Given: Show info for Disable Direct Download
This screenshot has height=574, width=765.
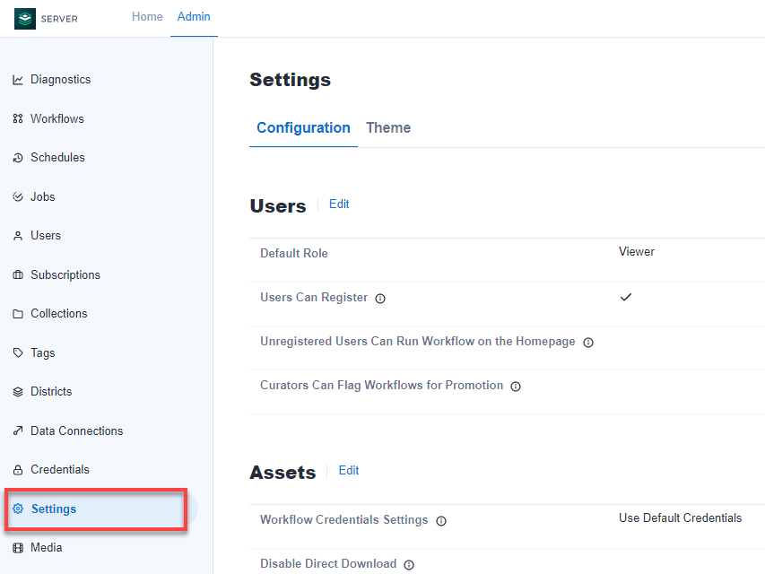Looking at the screenshot, I should 409,565.
